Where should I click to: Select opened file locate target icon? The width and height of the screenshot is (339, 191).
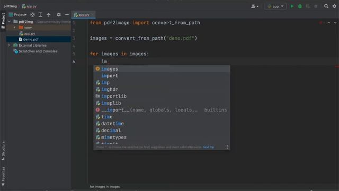click(x=32, y=14)
